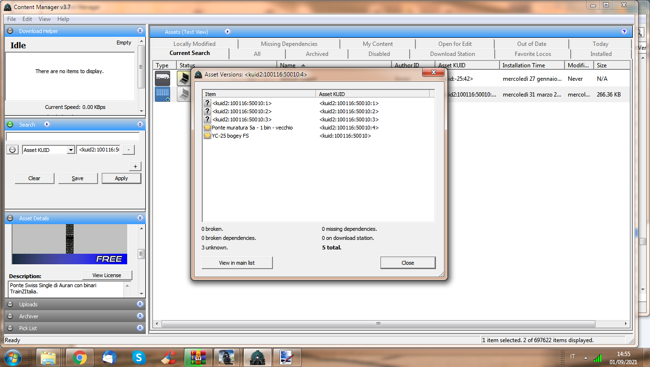Click the Download Helper green status icon
Screen dimensions: 650x367
point(10,31)
